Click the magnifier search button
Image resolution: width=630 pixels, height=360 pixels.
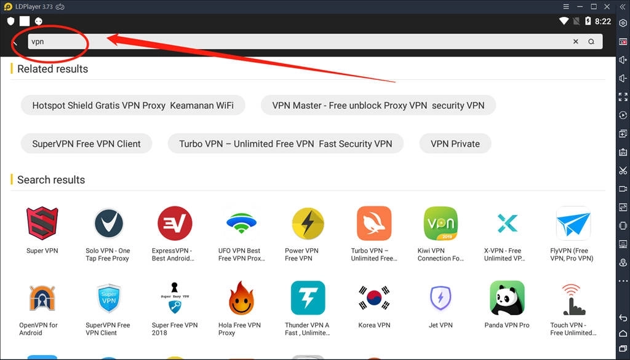(591, 42)
